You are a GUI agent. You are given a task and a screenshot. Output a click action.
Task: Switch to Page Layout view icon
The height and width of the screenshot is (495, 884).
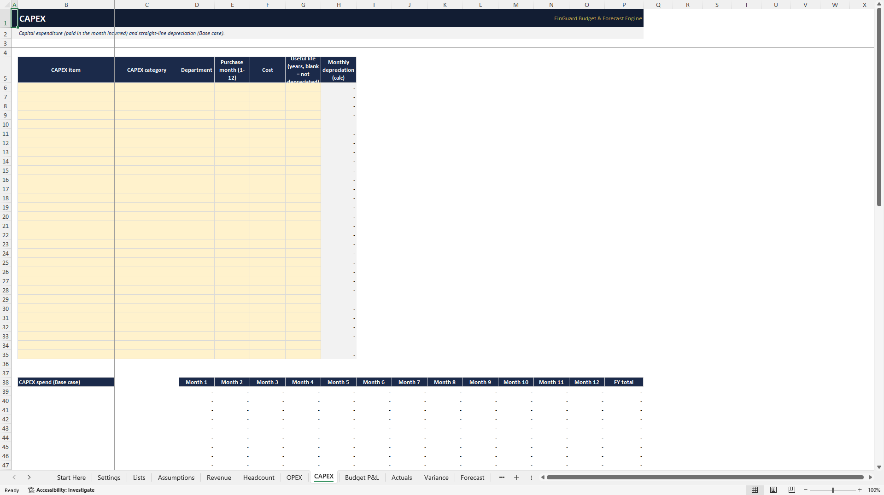pyautogui.click(x=773, y=490)
